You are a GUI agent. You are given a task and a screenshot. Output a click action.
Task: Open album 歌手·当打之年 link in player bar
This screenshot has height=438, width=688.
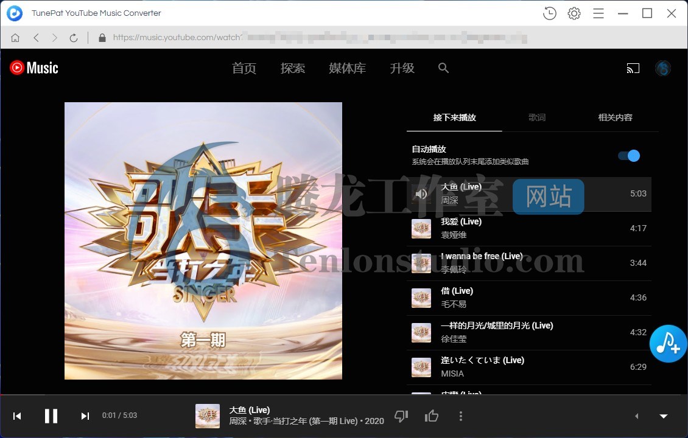pos(306,422)
